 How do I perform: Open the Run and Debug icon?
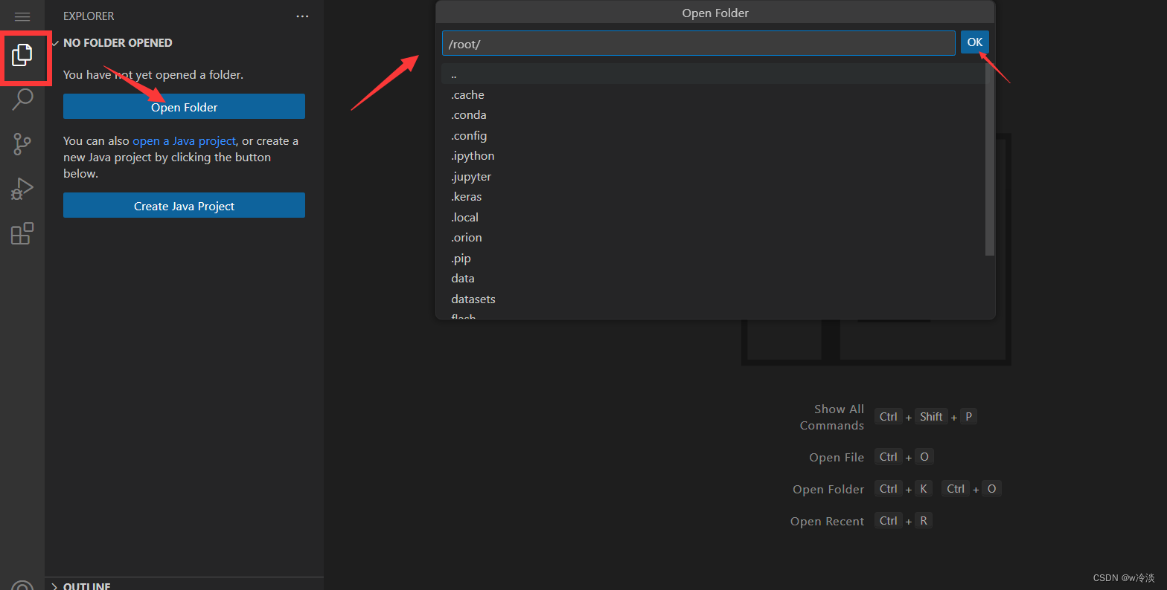[22, 189]
